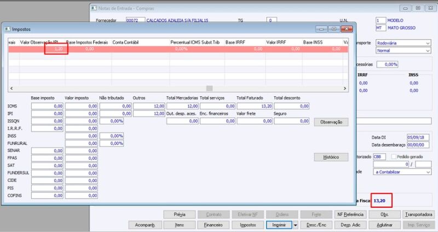Click the Total Faturado field 13,20
Image resolution: width=438 pixels, height=232 pixels.
pyautogui.click(x=255, y=106)
